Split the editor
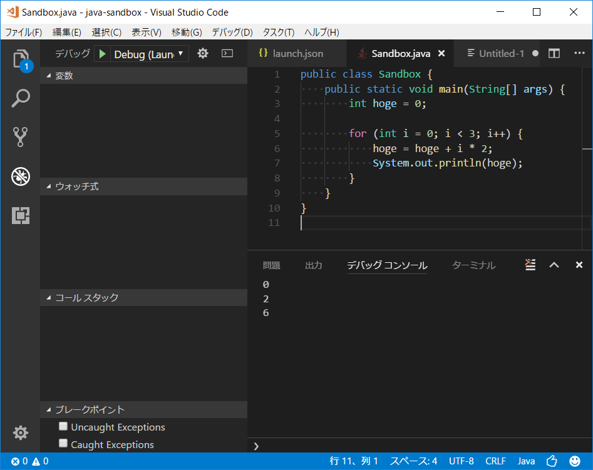Screen dimensions: 593x470 [554, 53]
